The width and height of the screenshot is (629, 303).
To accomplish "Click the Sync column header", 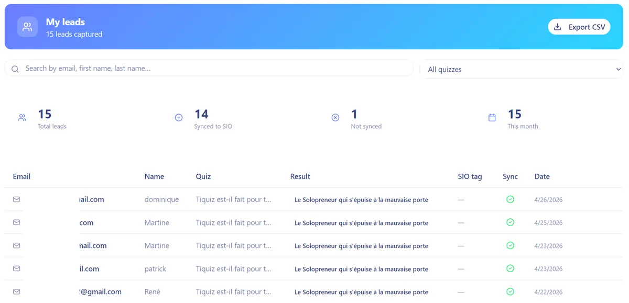I will tap(510, 176).
